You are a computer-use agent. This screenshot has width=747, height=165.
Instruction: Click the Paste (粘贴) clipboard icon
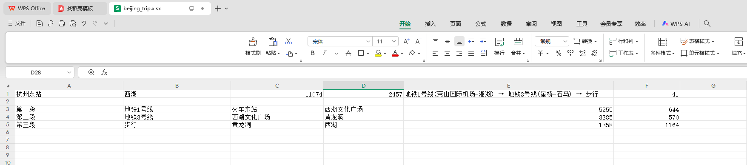(273, 42)
